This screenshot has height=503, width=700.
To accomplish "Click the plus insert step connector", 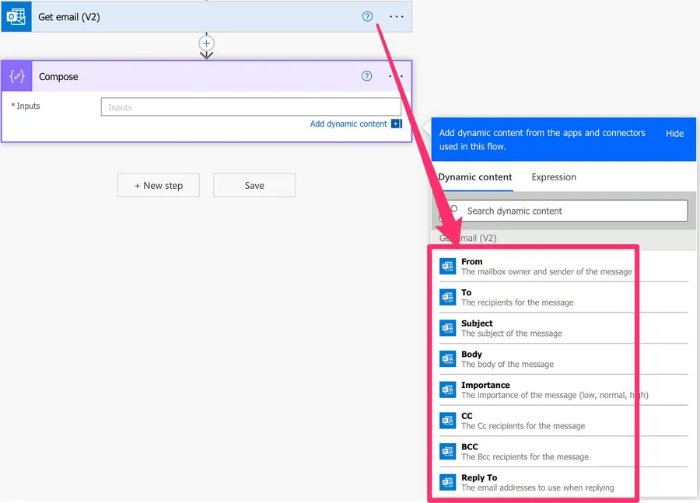I will click(206, 44).
